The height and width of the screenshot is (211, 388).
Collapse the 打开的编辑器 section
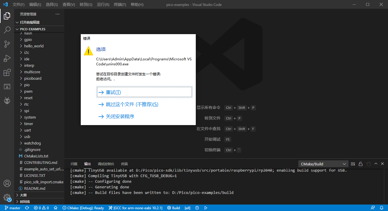[39, 22]
